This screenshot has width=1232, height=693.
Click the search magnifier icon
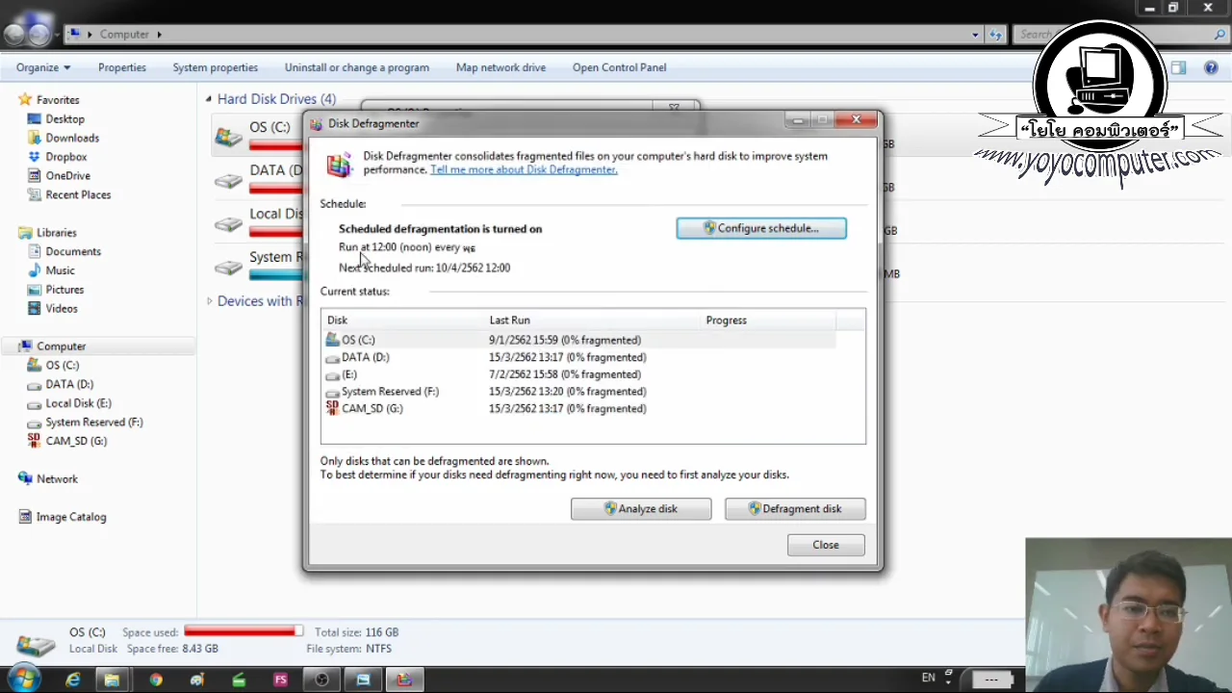[1219, 34]
